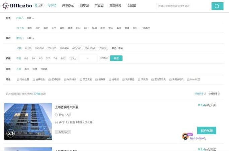229x151 pixels.
Task: Enable the 城市地标 checkbox
Action: click(65, 80)
